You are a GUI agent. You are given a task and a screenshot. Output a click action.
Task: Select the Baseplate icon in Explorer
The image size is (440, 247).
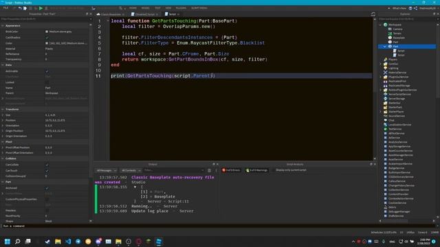click(390, 38)
